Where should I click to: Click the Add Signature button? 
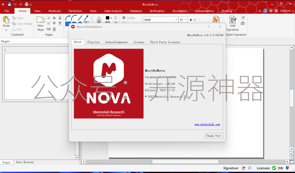click(x=232, y=23)
